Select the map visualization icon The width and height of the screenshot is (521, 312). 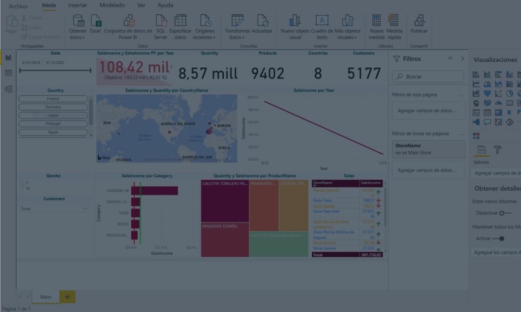(476, 102)
